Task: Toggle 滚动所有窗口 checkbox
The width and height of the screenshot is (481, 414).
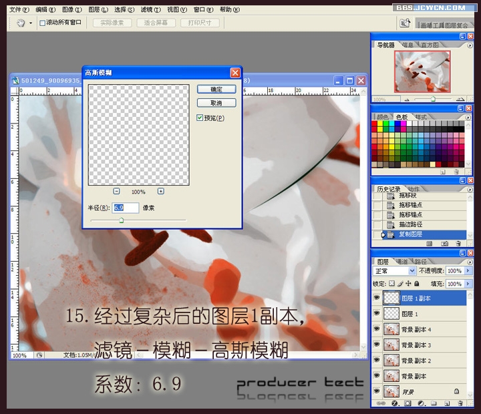Action: click(x=42, y=23)
